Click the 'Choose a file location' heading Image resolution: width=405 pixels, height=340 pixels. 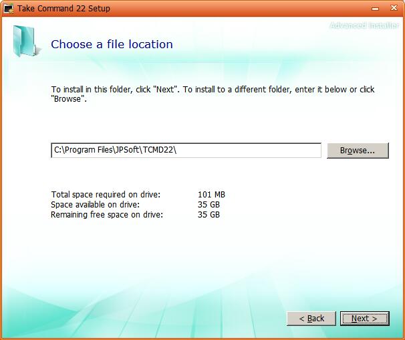point(112,44)
